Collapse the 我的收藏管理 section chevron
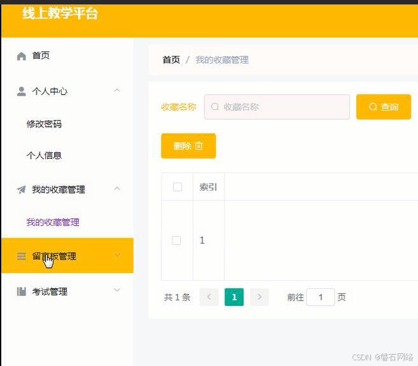This screenshot has height=366, width=418. (117, 188)
